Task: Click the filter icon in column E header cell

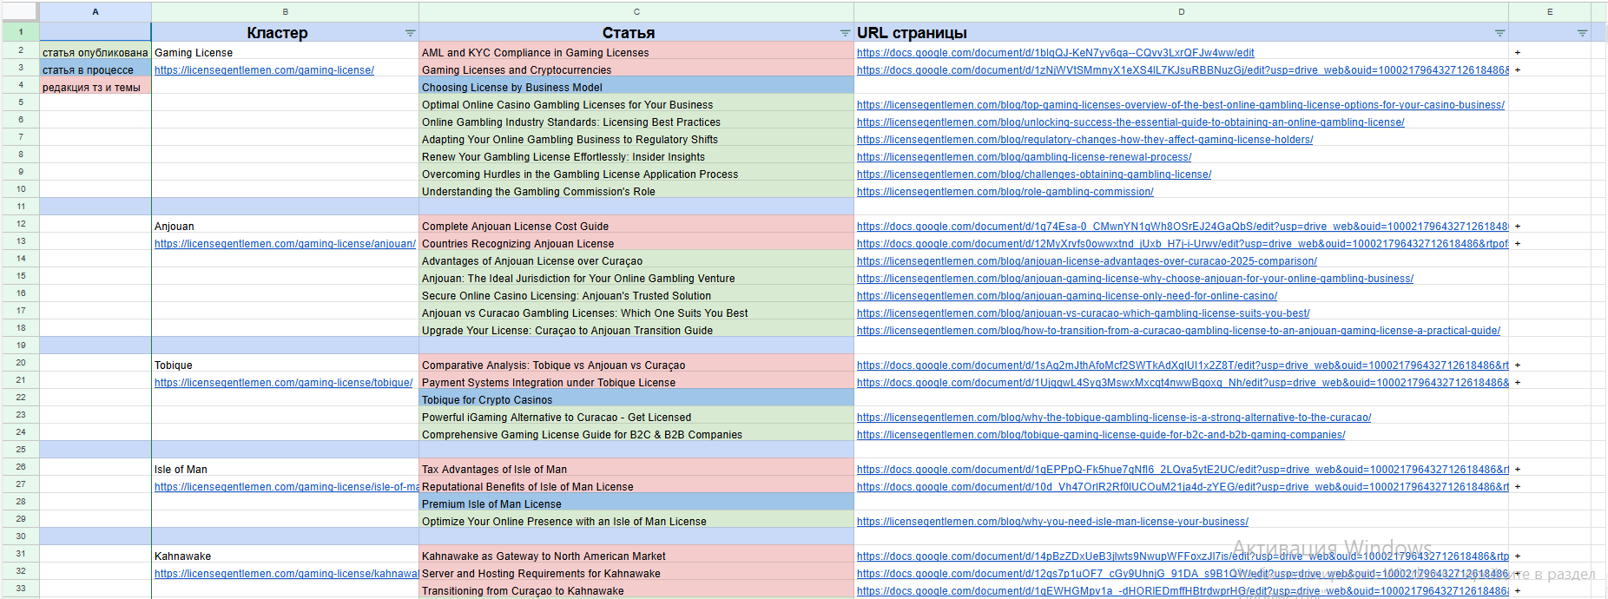Action: (x=1582, y=33)
